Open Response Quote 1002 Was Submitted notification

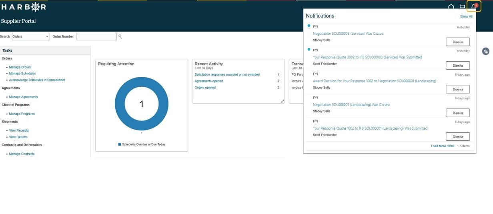[x=370, y=128]
